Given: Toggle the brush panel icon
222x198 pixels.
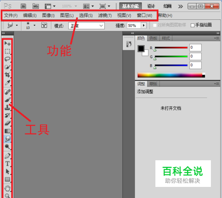Looking at the screenshot, I should click(44, 25).
